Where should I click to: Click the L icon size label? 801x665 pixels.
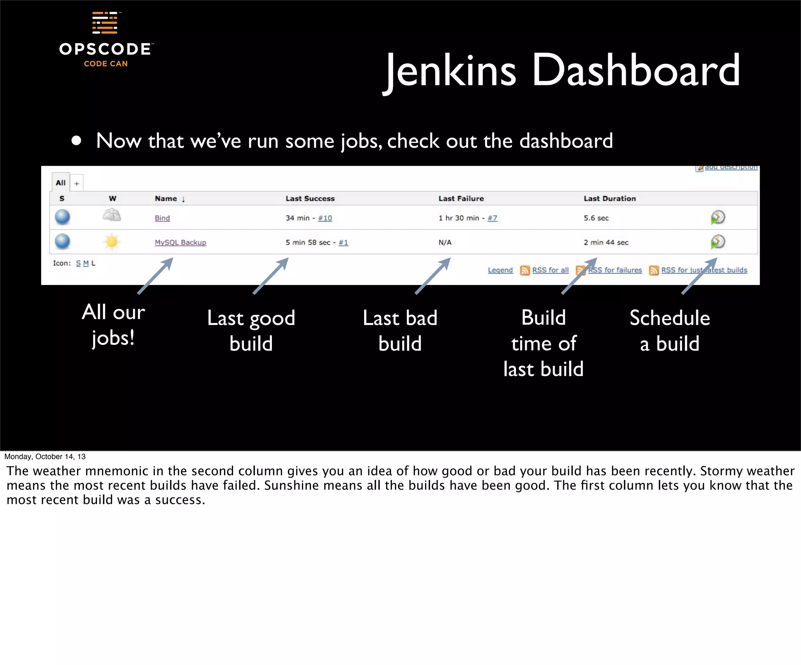93,263
